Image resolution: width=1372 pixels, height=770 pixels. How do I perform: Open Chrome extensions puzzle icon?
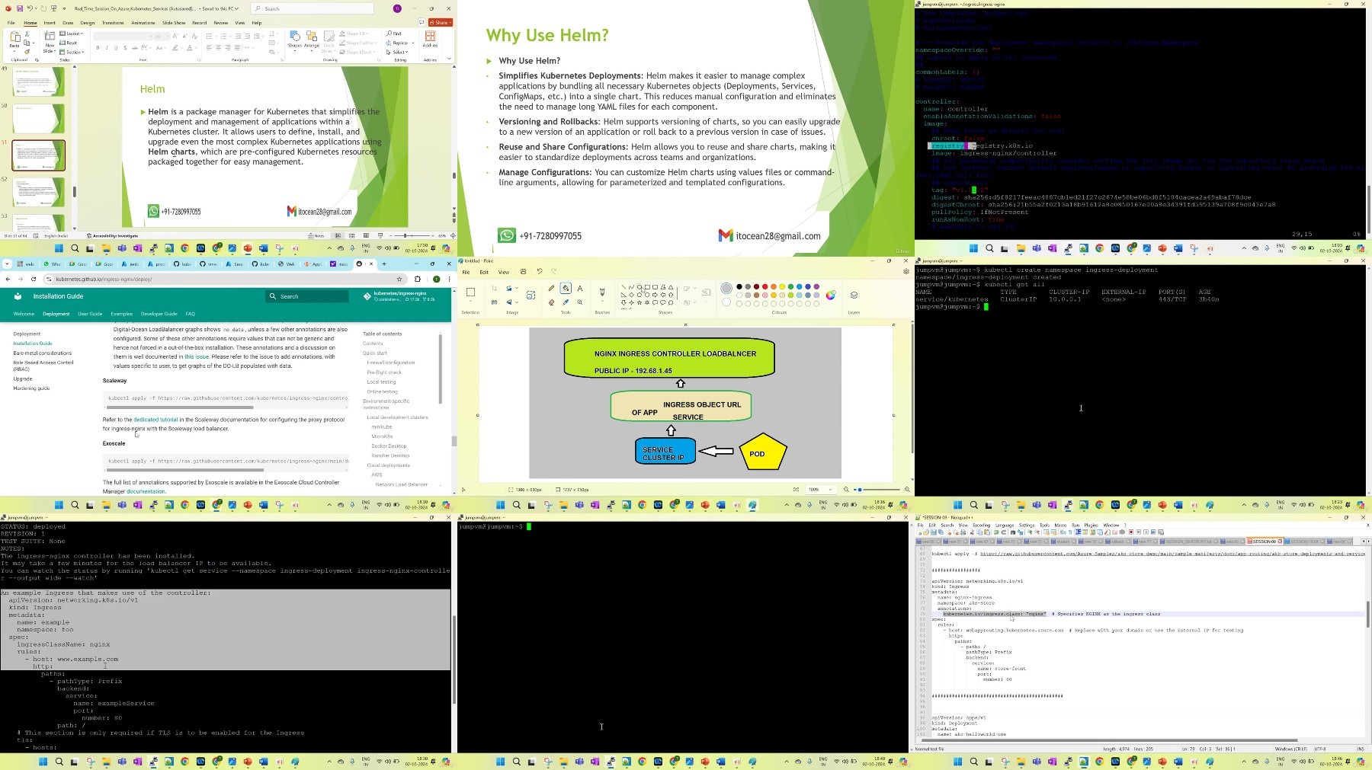(418, 280)
